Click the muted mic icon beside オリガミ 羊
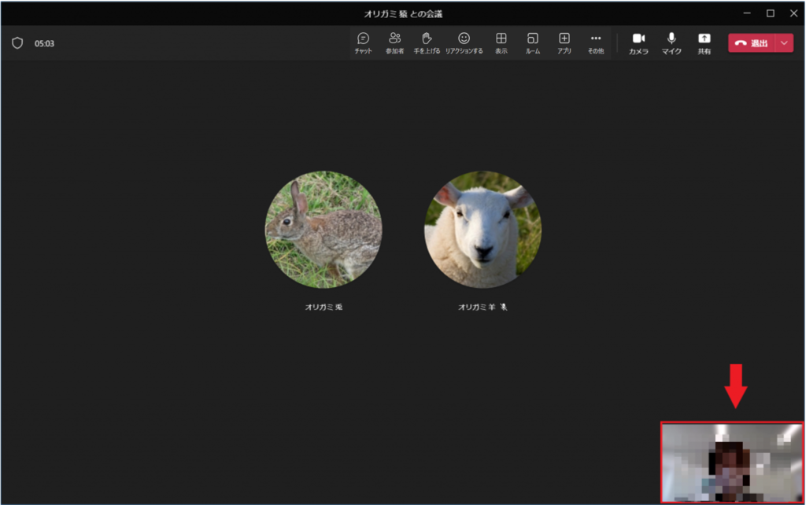This screenshot has height=505, width=806. pyautogui.click(x=504, y=307)
